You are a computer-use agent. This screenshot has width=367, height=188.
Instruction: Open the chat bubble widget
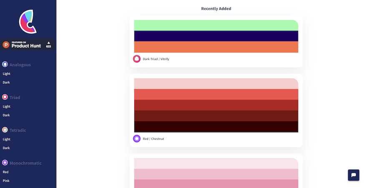353,175
